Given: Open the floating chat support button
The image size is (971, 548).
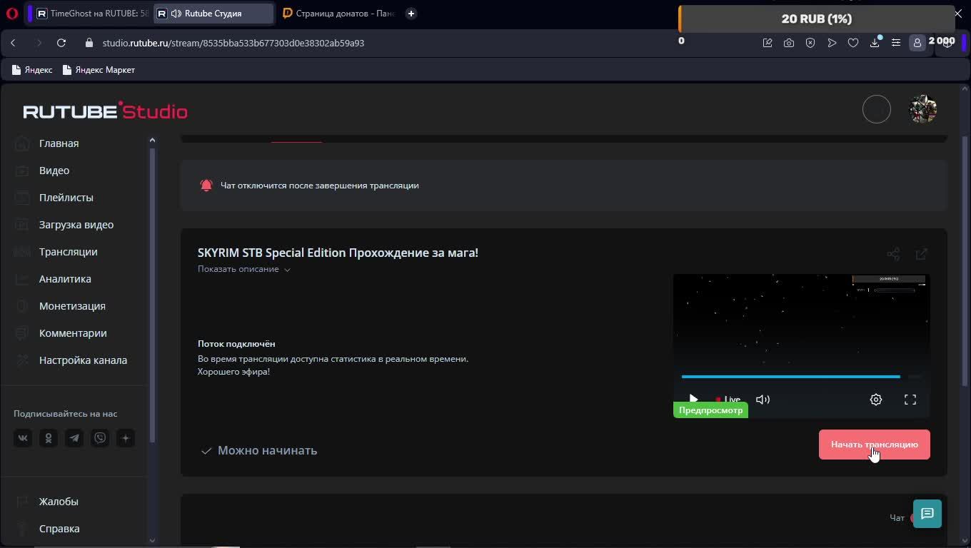Looking at the screenshot, I should point(927,514).
